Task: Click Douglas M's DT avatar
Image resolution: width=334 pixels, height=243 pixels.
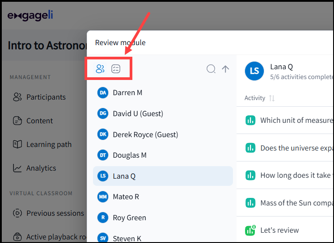Action: pos(103,155)
